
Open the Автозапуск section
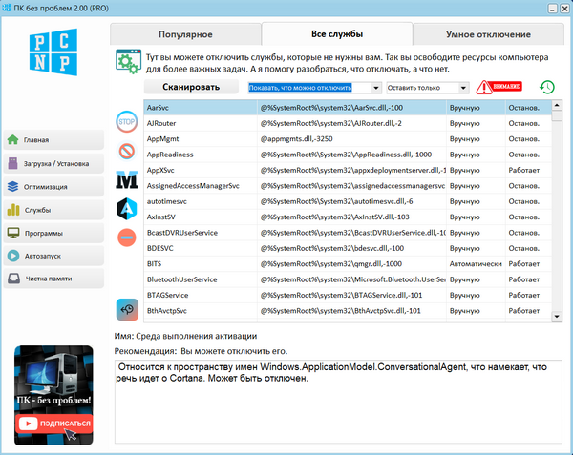(x=53, y=256)
